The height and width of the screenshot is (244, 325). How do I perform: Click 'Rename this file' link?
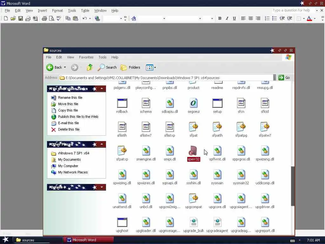pos(70,98)
